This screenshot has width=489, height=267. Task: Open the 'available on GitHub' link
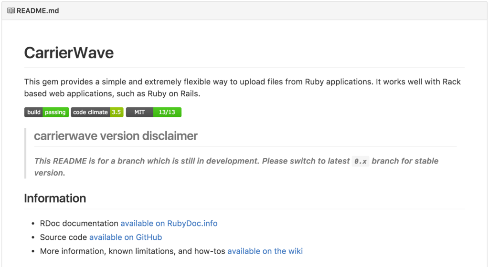(126, 237)
